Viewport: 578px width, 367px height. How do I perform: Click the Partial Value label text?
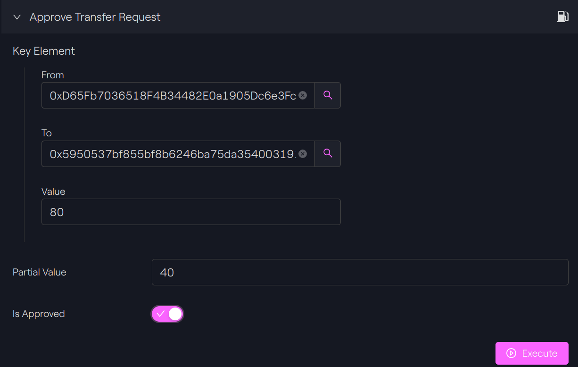[40, 272]
